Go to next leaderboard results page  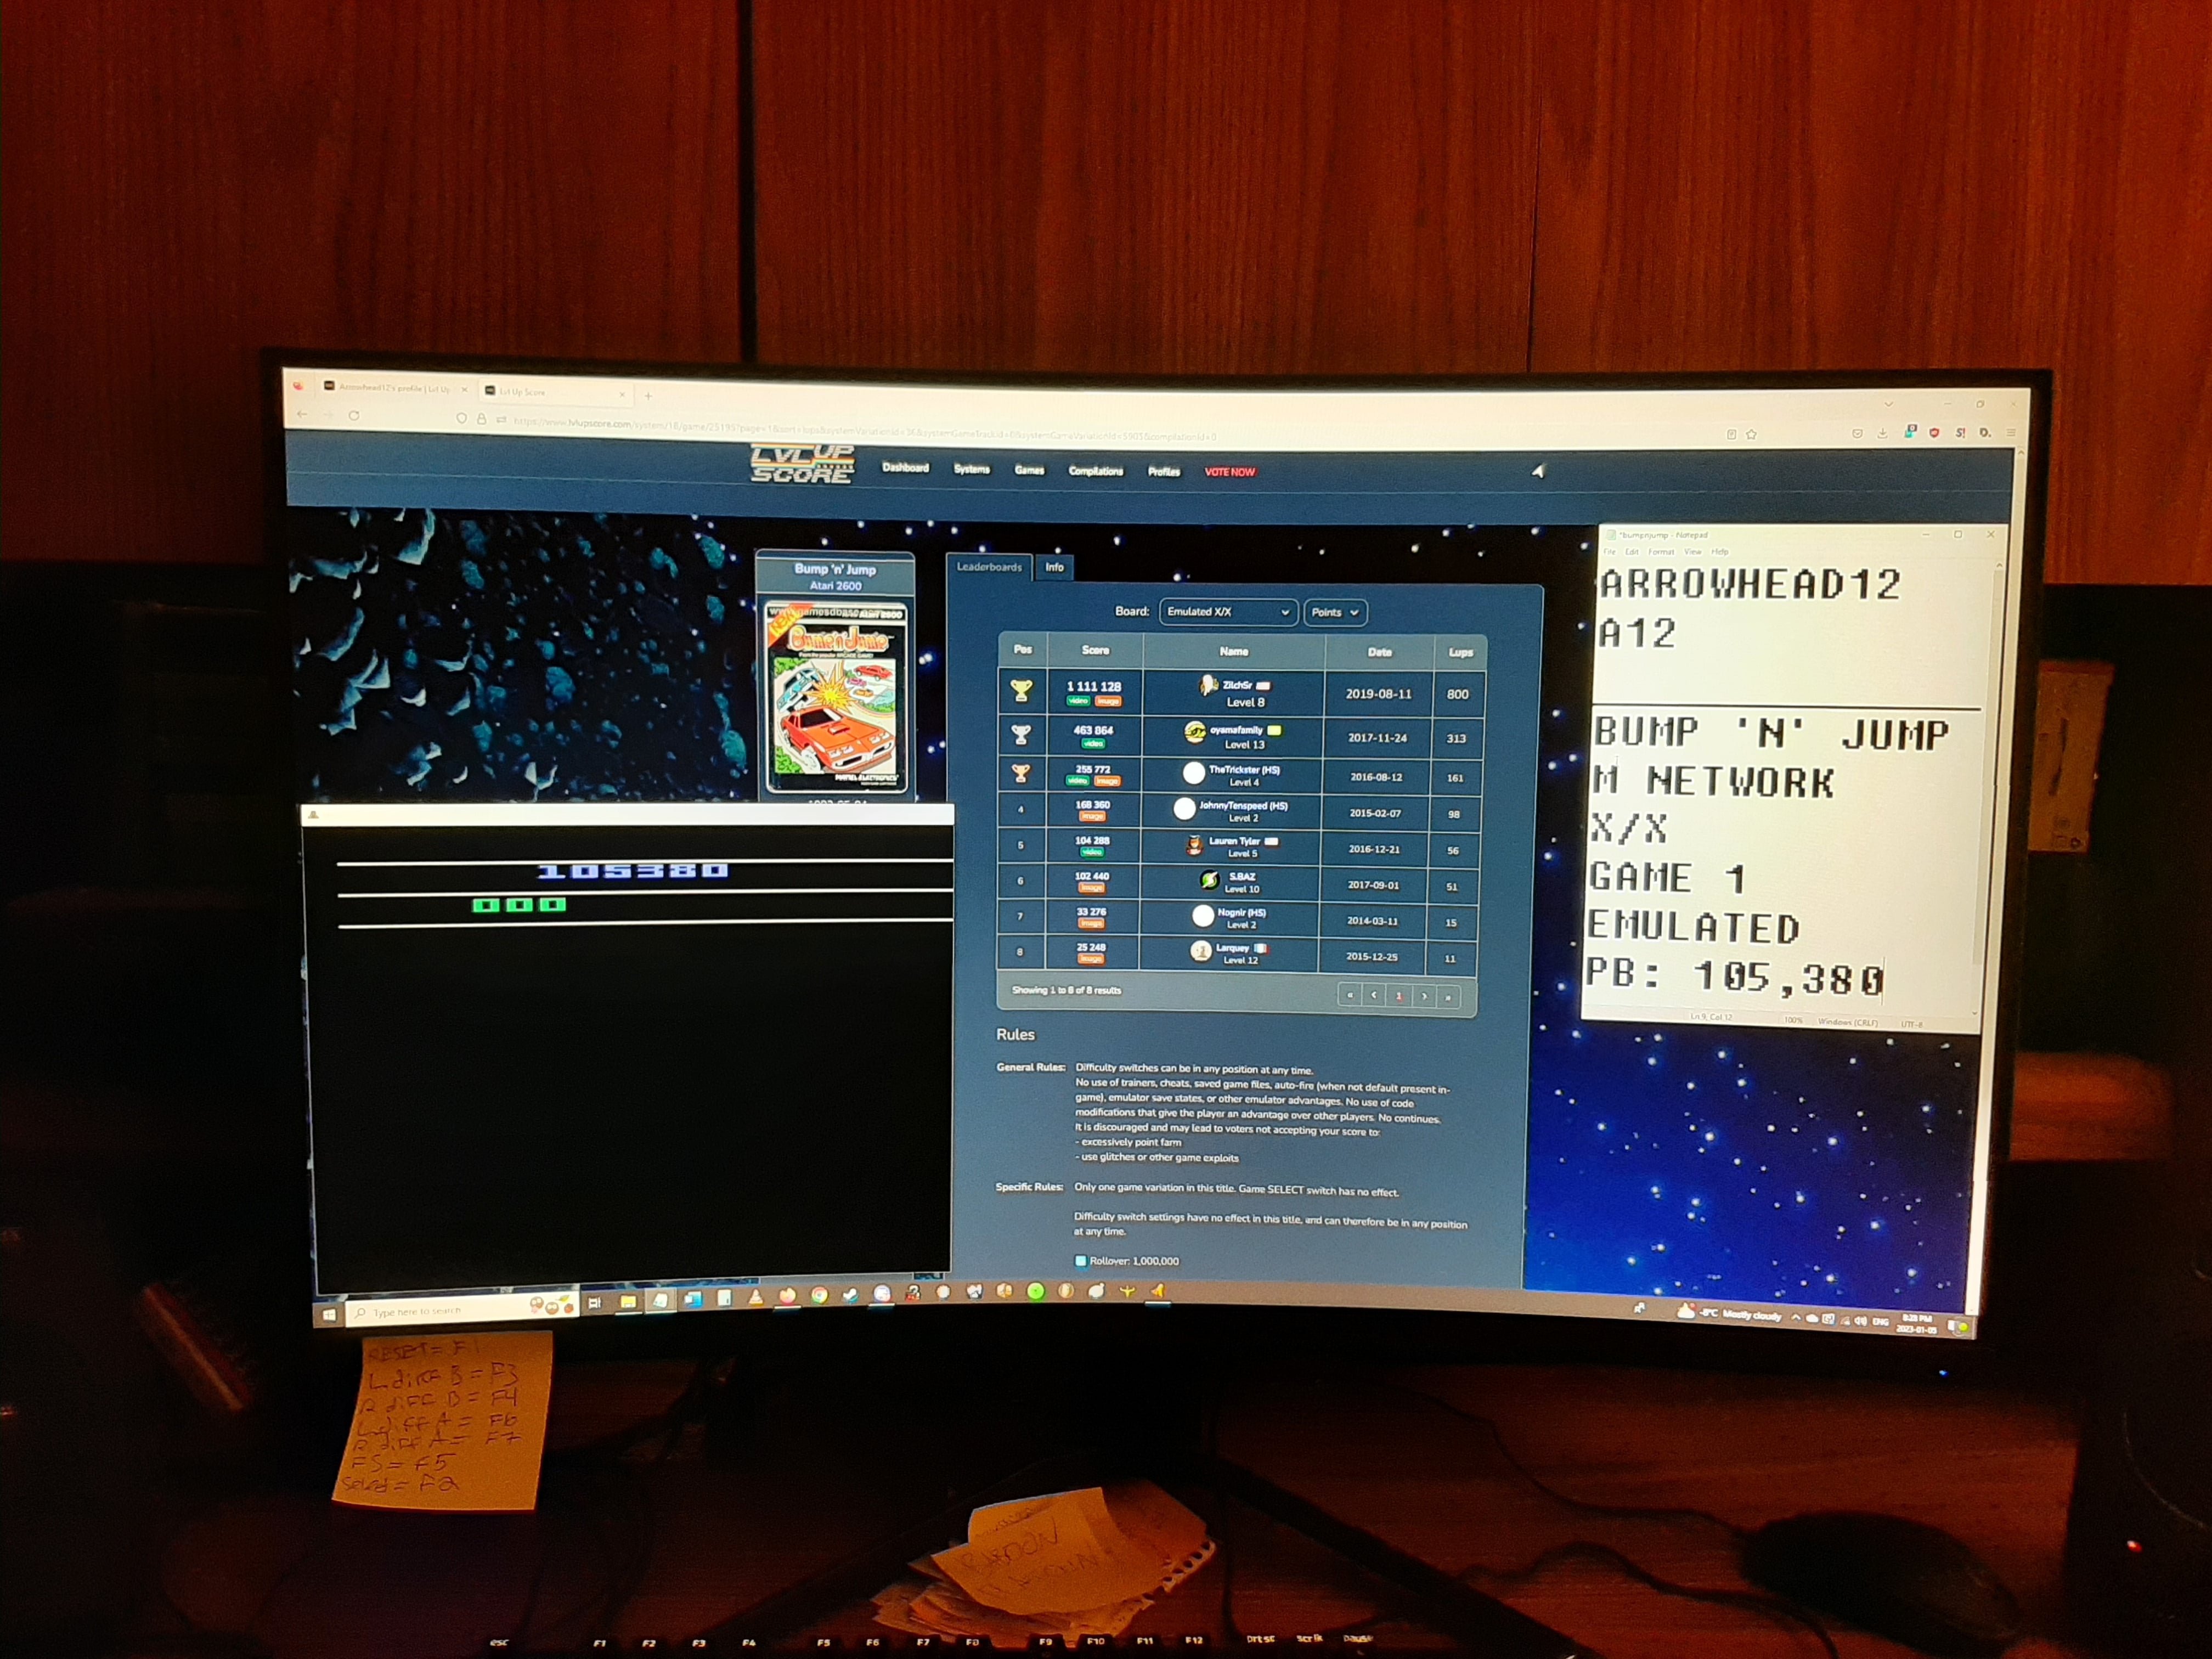click(x=1424, y=996)
